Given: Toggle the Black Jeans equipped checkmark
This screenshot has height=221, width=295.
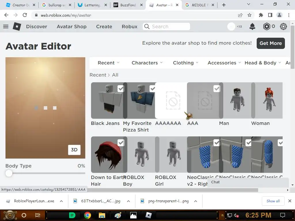Looking at the screenshot, I should pos(121,89).
